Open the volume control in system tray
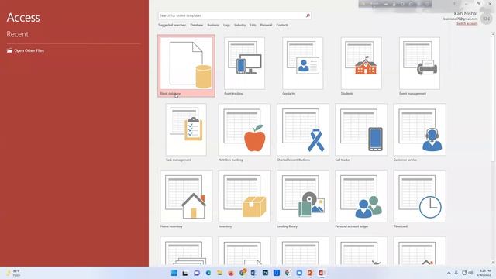 click(x=470, y=273)
